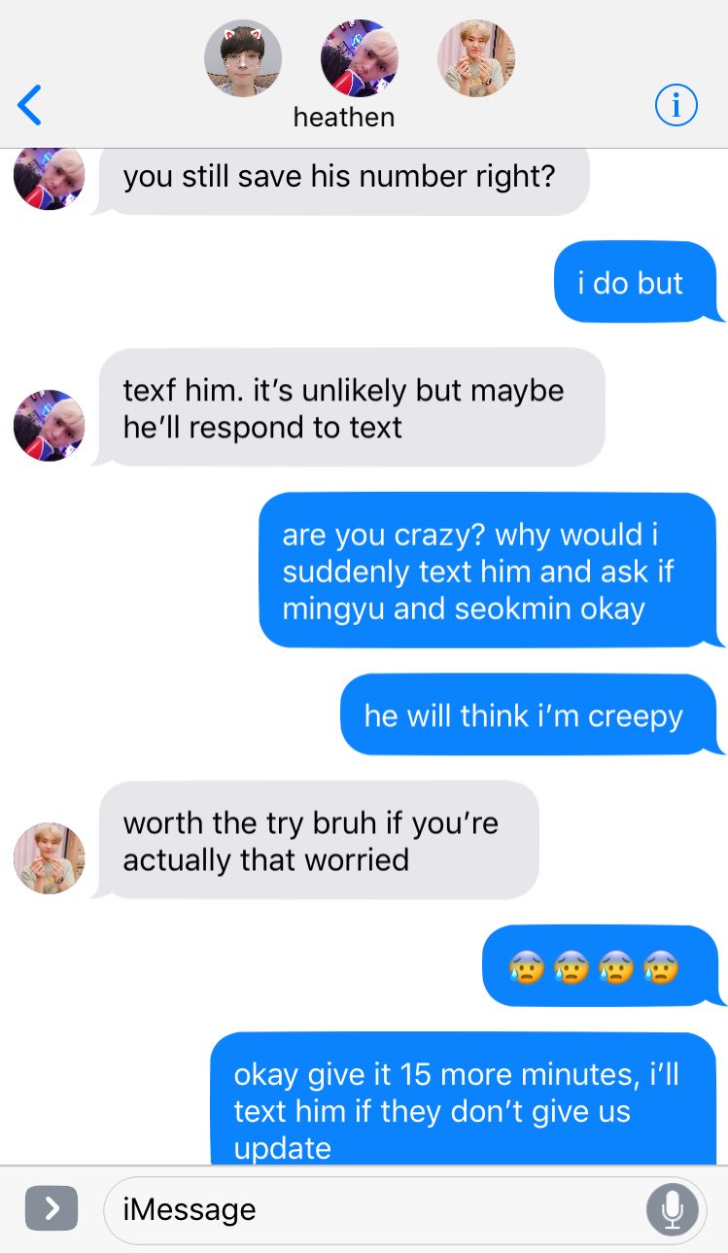Select the anxious emoji message bubble
The image size is (728, 1253).
(x=601, y=966)
